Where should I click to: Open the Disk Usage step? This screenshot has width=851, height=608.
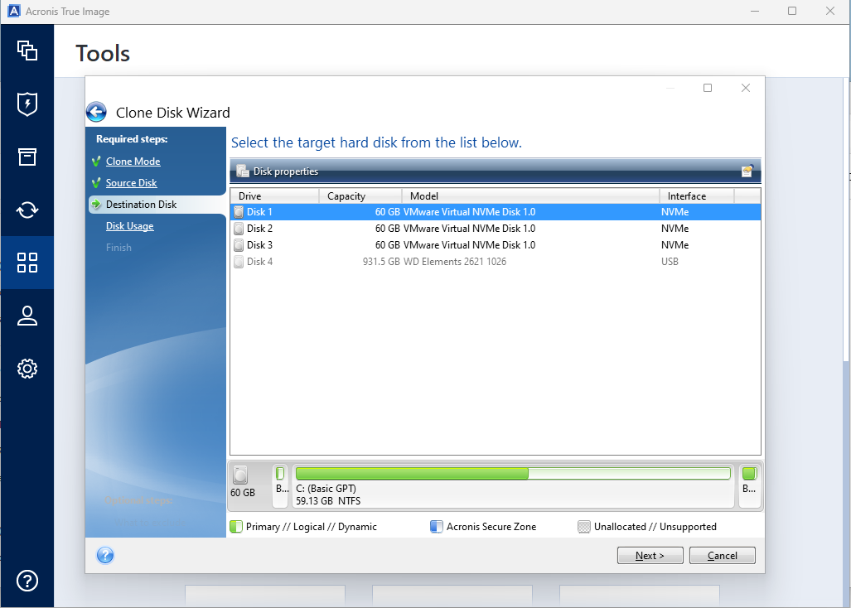[129, 226]
